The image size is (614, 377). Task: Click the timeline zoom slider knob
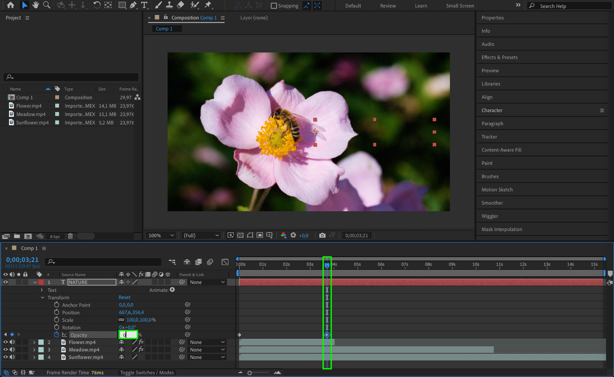coord(249,373)
